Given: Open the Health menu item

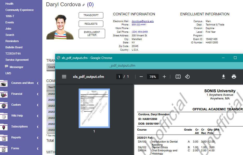Looking at the screenshot, I should [x=9, y=3].
